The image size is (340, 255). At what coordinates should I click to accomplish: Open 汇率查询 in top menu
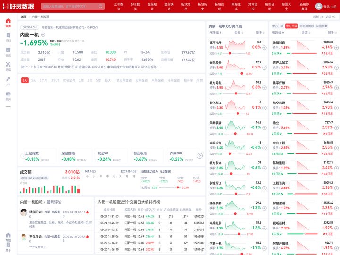[119, 7]
